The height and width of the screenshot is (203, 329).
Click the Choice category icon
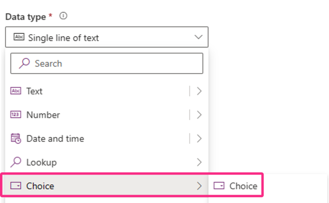coord(16,186)
